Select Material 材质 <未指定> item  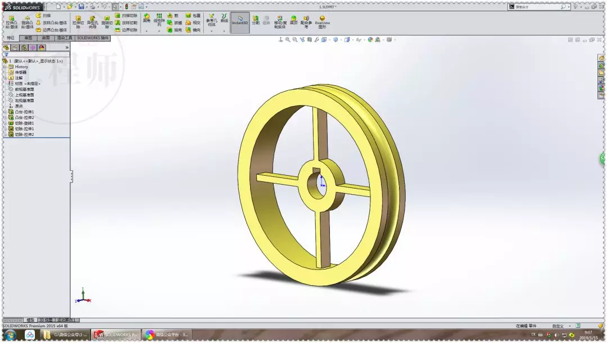(x=24, y=84)
